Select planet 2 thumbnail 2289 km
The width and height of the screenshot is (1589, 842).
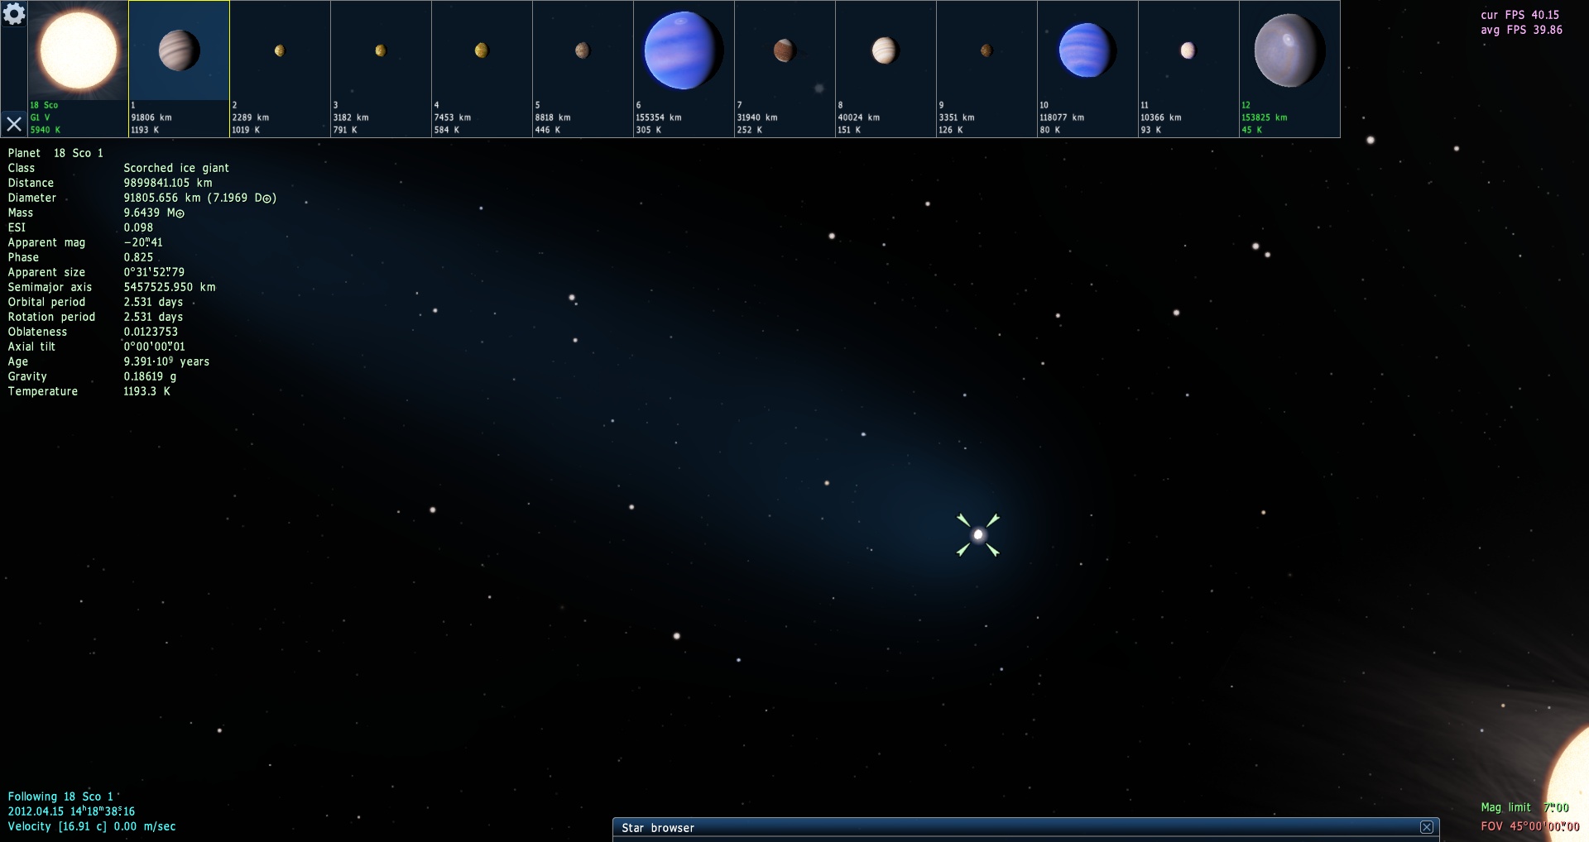(280, 69)
